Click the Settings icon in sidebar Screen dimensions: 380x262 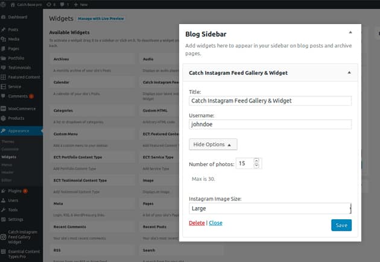(3, 219)
